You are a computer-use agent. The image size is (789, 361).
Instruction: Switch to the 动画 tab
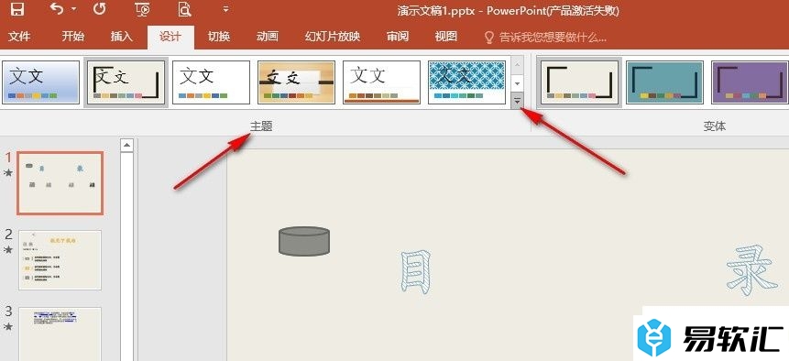click(x=268, y=37)
